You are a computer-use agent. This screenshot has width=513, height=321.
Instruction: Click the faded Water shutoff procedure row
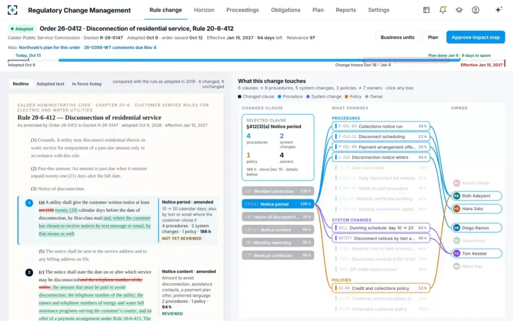click(x=381, y=188)
